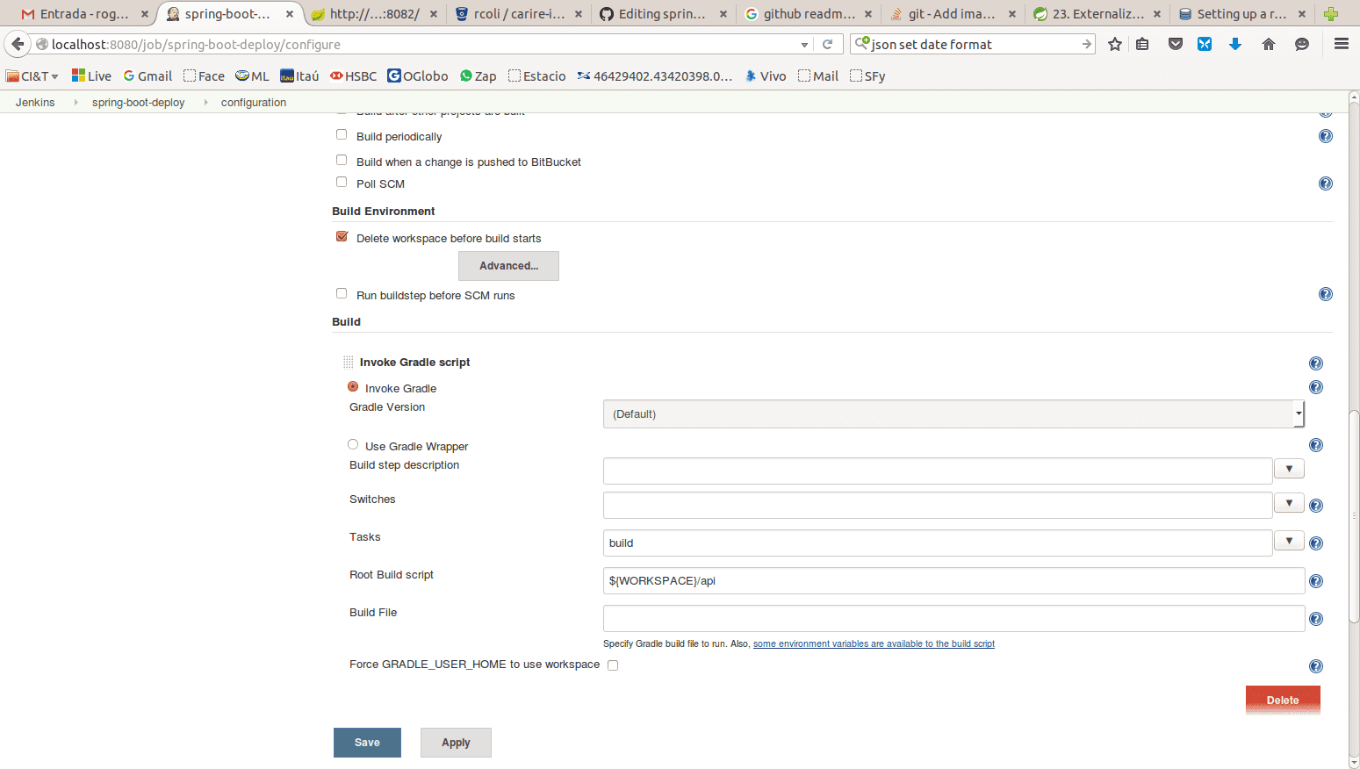Open the browser hamburger menu
This screenshot has height=769, width=1360.
tap(1342, 44)
